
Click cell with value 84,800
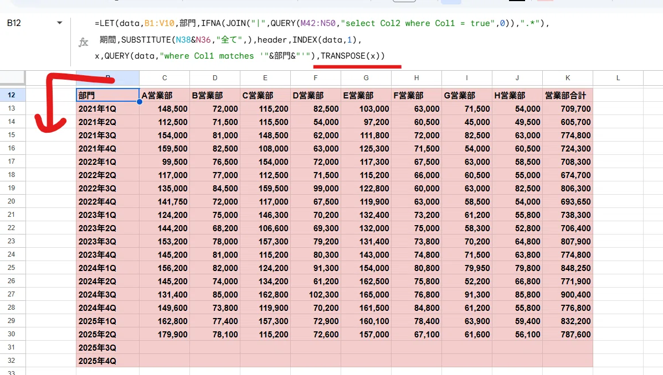(x=417, y=308)
